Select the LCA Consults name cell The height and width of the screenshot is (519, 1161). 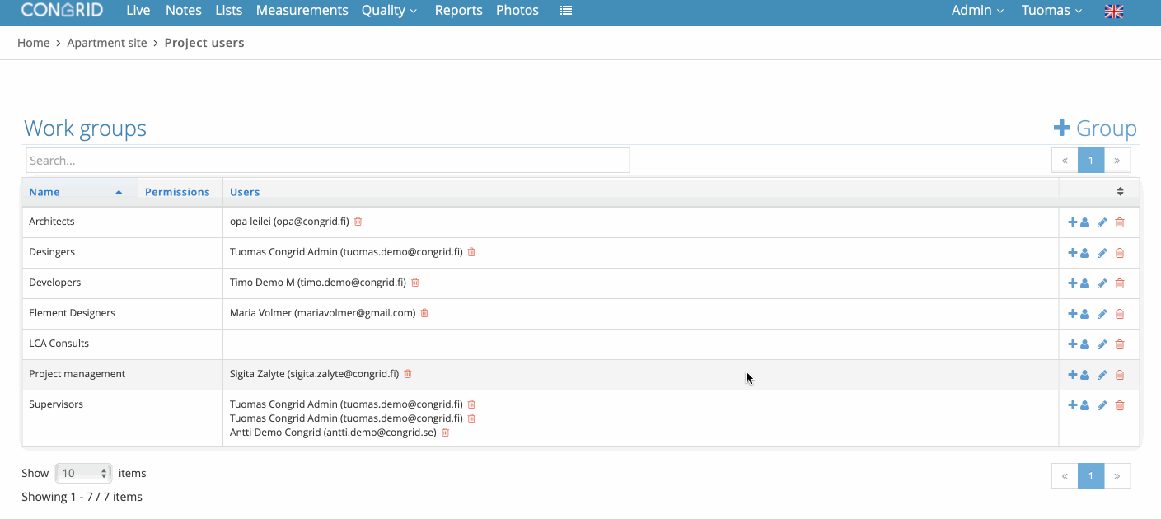pos(80,344)
